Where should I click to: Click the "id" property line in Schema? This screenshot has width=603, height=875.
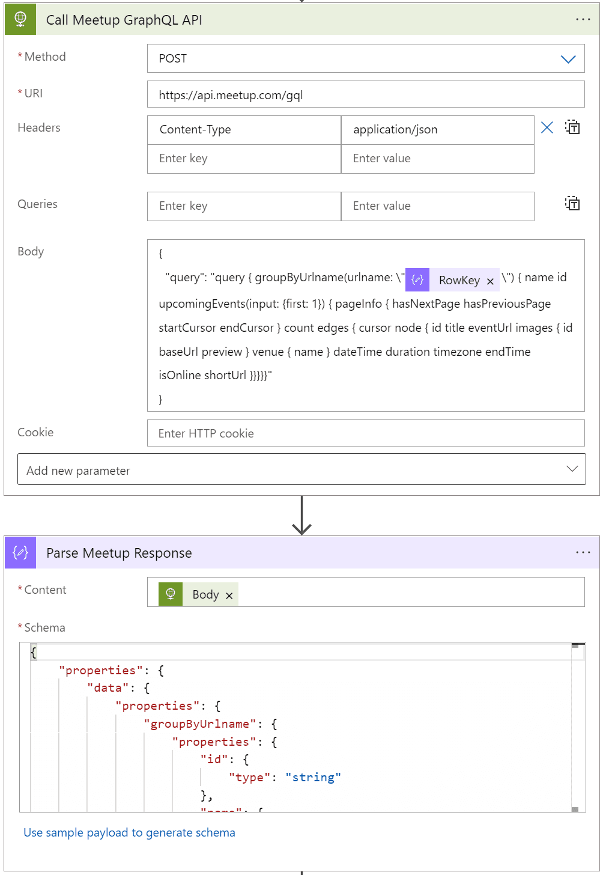tap(224, 760)
